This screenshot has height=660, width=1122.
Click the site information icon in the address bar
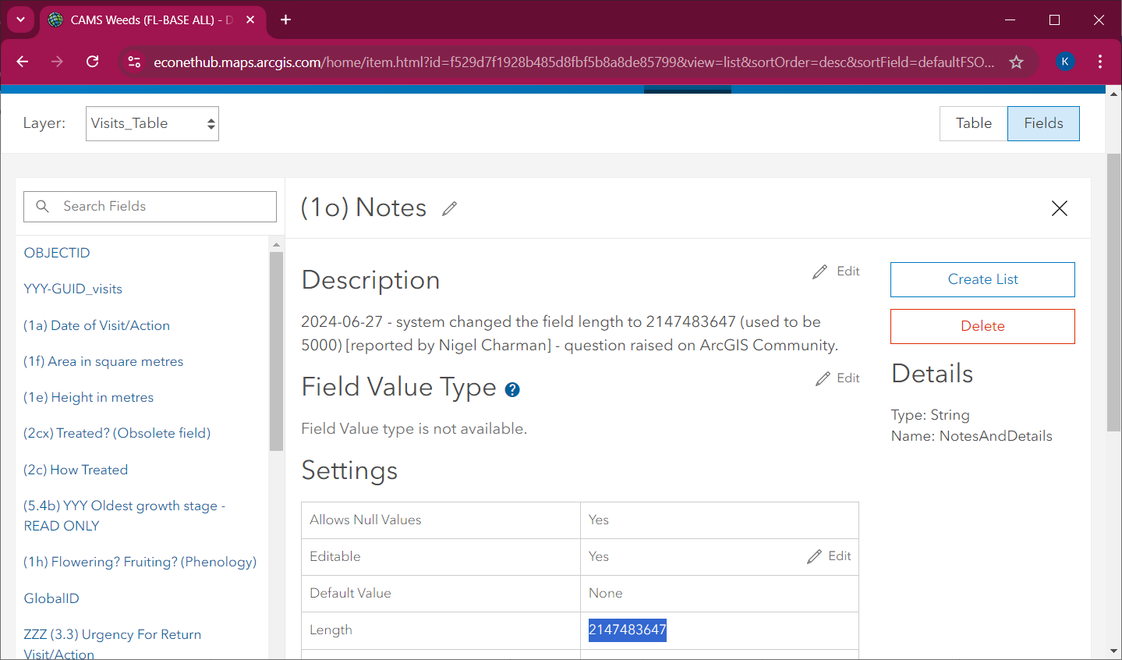134,62
